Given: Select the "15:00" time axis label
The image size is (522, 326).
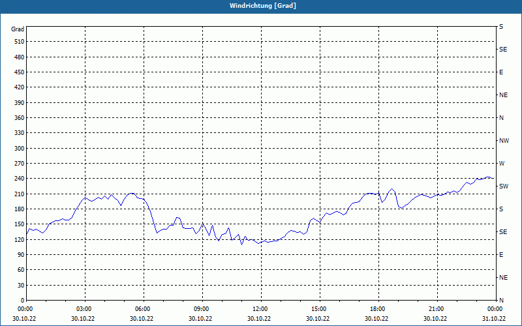Looking at the screenshot, I should tap(320, 309).
